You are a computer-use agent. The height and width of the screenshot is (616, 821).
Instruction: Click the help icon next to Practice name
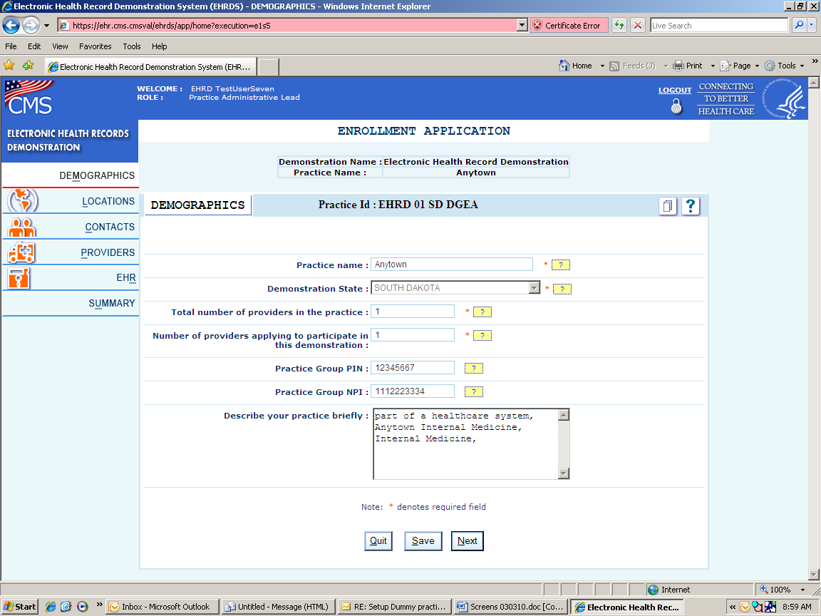point(561,265)
